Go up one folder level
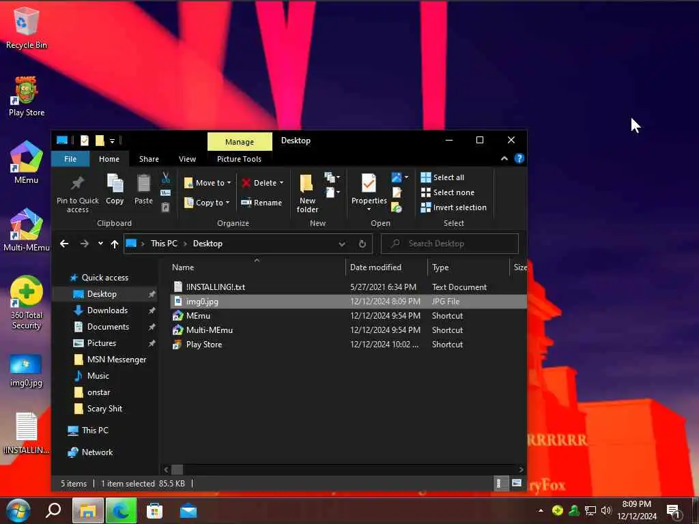699x524 pixels. click(x=115, y=244)
